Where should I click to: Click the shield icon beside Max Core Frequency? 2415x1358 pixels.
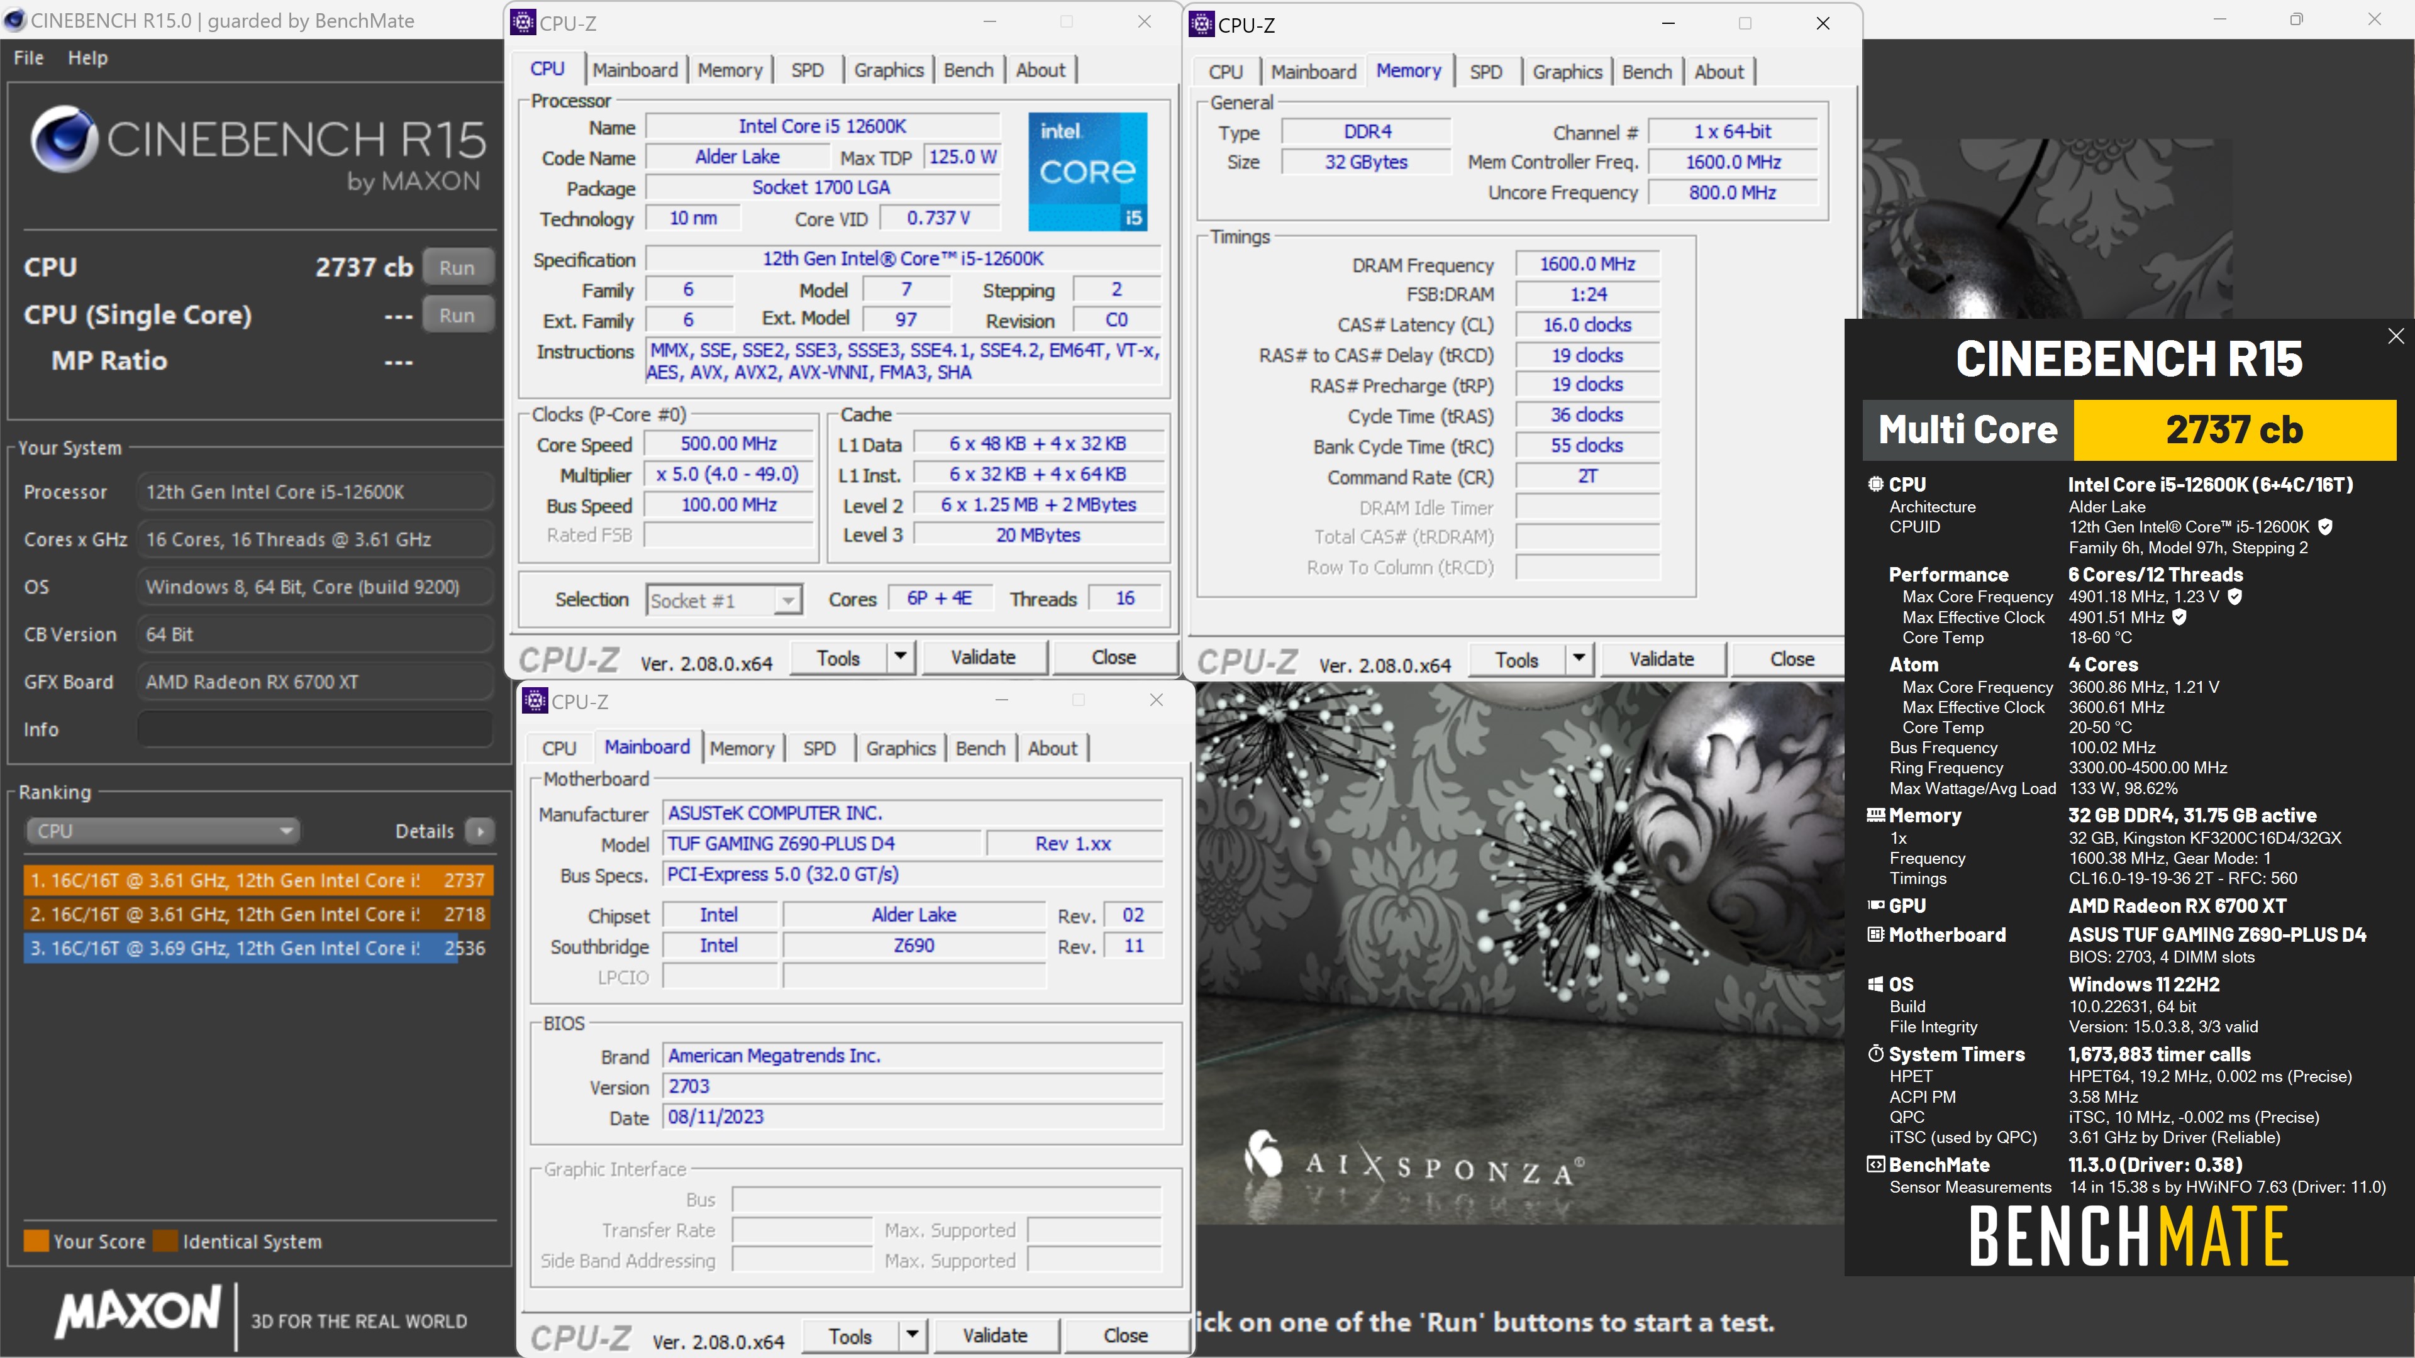pos(2234,596)
